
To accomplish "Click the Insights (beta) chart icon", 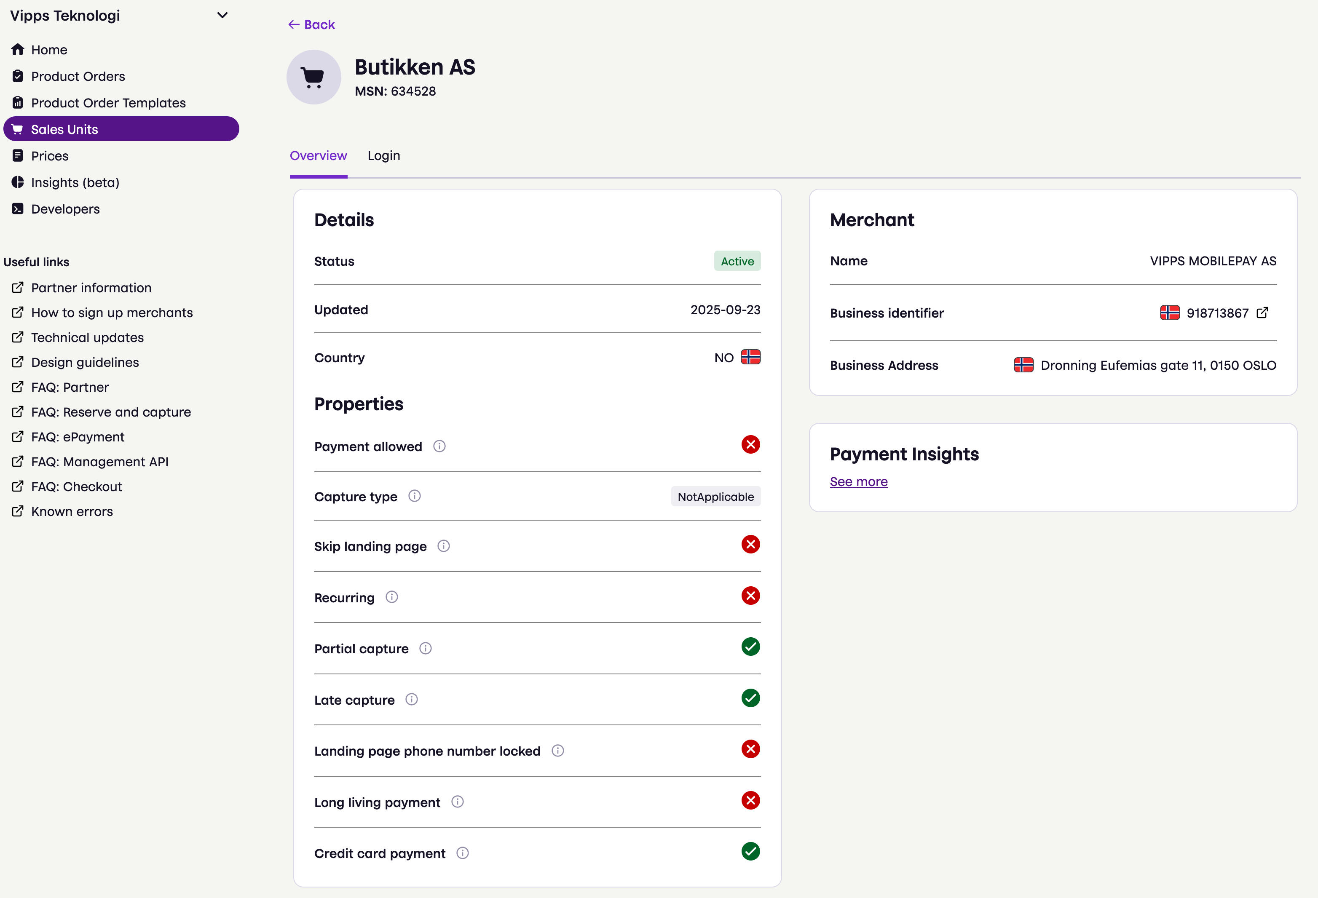I will tap(18, 182).
